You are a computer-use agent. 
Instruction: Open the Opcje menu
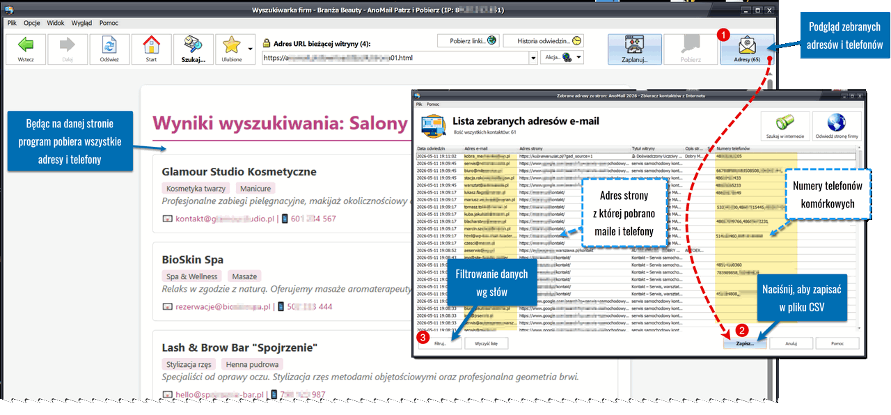tap(32, 23)
